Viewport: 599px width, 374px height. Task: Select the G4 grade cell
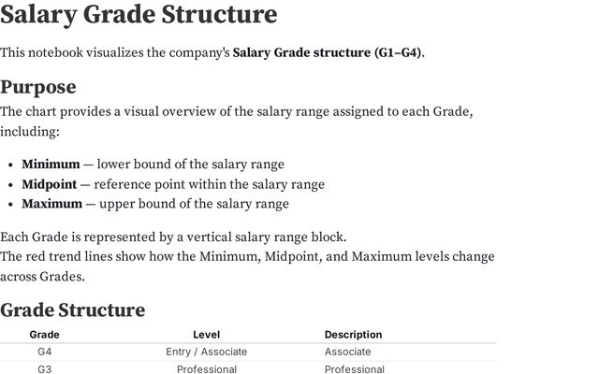44,352
